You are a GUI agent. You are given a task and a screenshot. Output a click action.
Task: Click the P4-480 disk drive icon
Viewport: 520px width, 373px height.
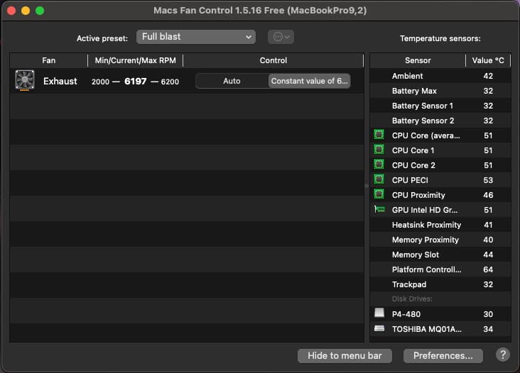point(379,313)
